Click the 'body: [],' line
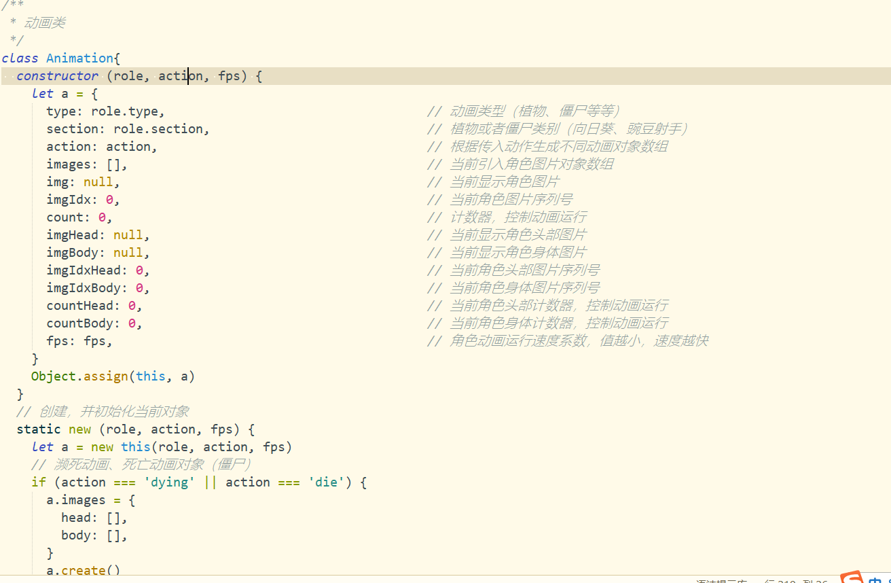 (x=94, y=535)
